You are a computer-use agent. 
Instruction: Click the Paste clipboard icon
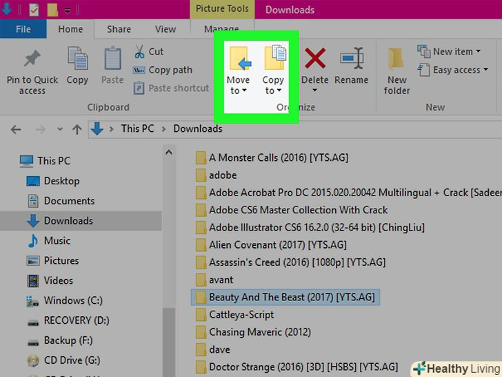(112, 58)
